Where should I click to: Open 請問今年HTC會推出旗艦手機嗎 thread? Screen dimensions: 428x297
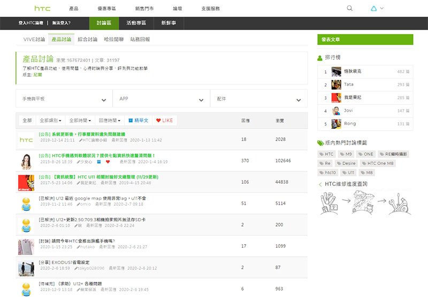pyautogui.click(x=77, y=241)
